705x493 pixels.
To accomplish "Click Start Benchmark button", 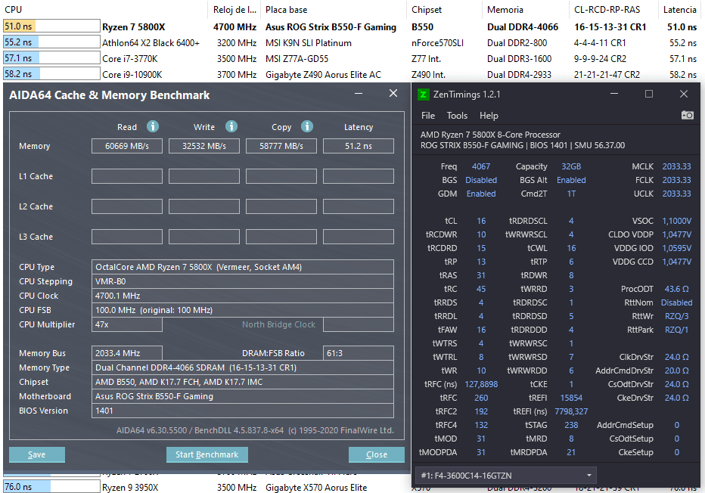I will [x=207, y=454].
